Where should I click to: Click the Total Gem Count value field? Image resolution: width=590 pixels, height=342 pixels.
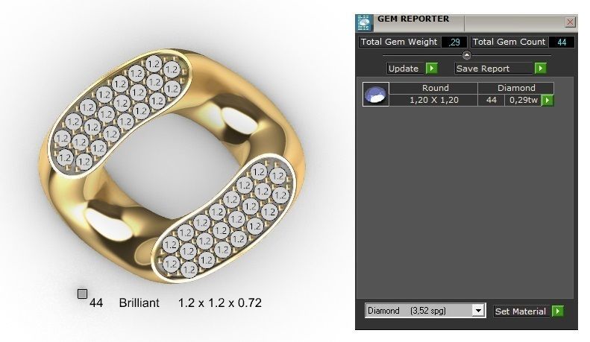tap(562, 42)
